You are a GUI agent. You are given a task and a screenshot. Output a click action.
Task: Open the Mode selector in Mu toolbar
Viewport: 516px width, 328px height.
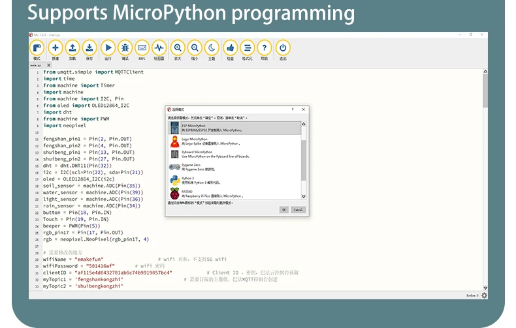click(37, 48)
